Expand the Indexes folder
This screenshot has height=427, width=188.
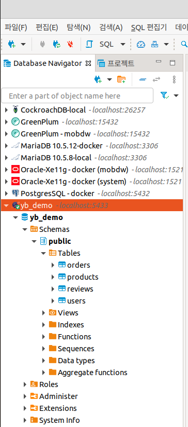[x=43, y=325]
